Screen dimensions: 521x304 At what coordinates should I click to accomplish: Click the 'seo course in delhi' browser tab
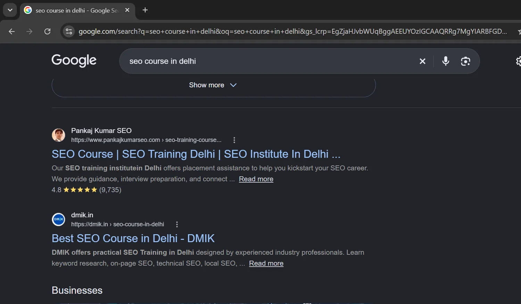tap(77, 10)
